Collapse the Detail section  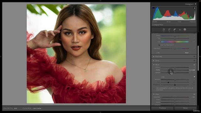154,94
